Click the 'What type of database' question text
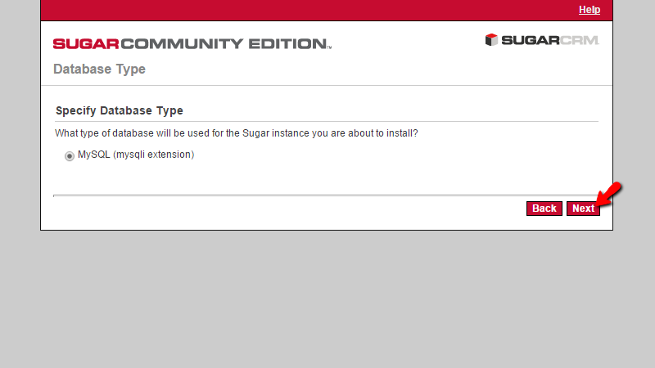The image size is (655, 368). (x=237, y=133)
